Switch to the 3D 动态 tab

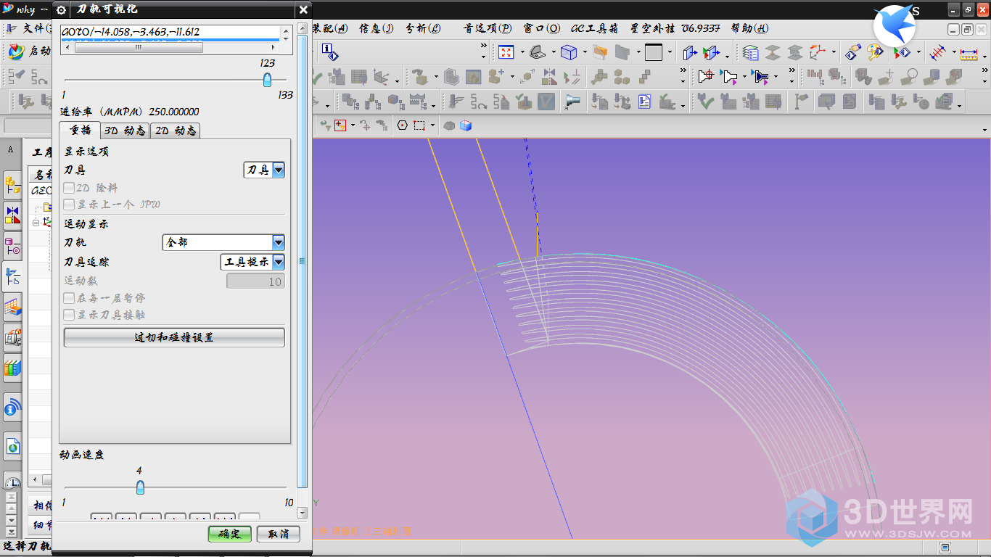pos(125,131)
